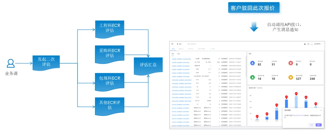Click the 业务课 label under person icon
330x134 pixels.
pos(11,73)
